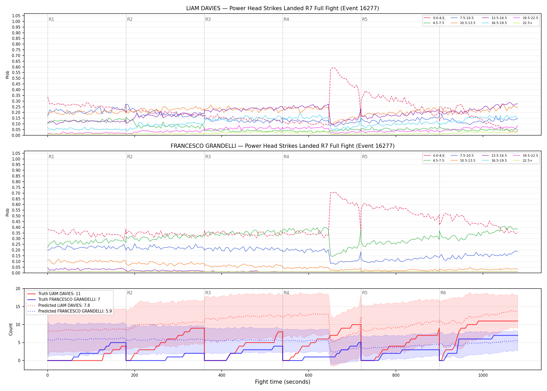Click legend entry 4.5-7.5 in the Francesco Grandelli chart
This screenshot has height=391, width=547.
click(x=434, y=161)
